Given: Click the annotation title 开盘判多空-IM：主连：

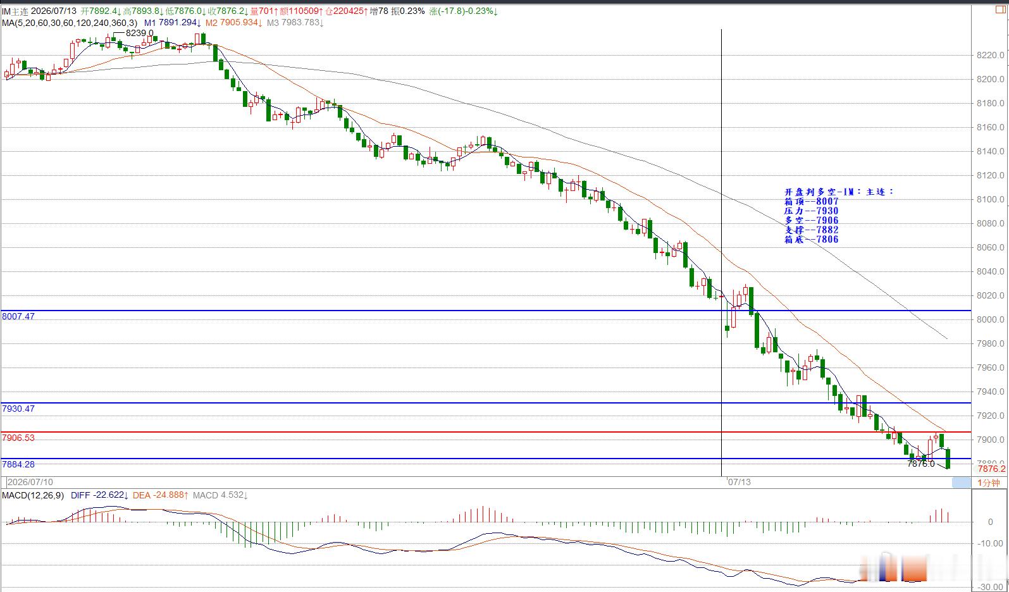Looking at the screenshot, I should point(839,192).
